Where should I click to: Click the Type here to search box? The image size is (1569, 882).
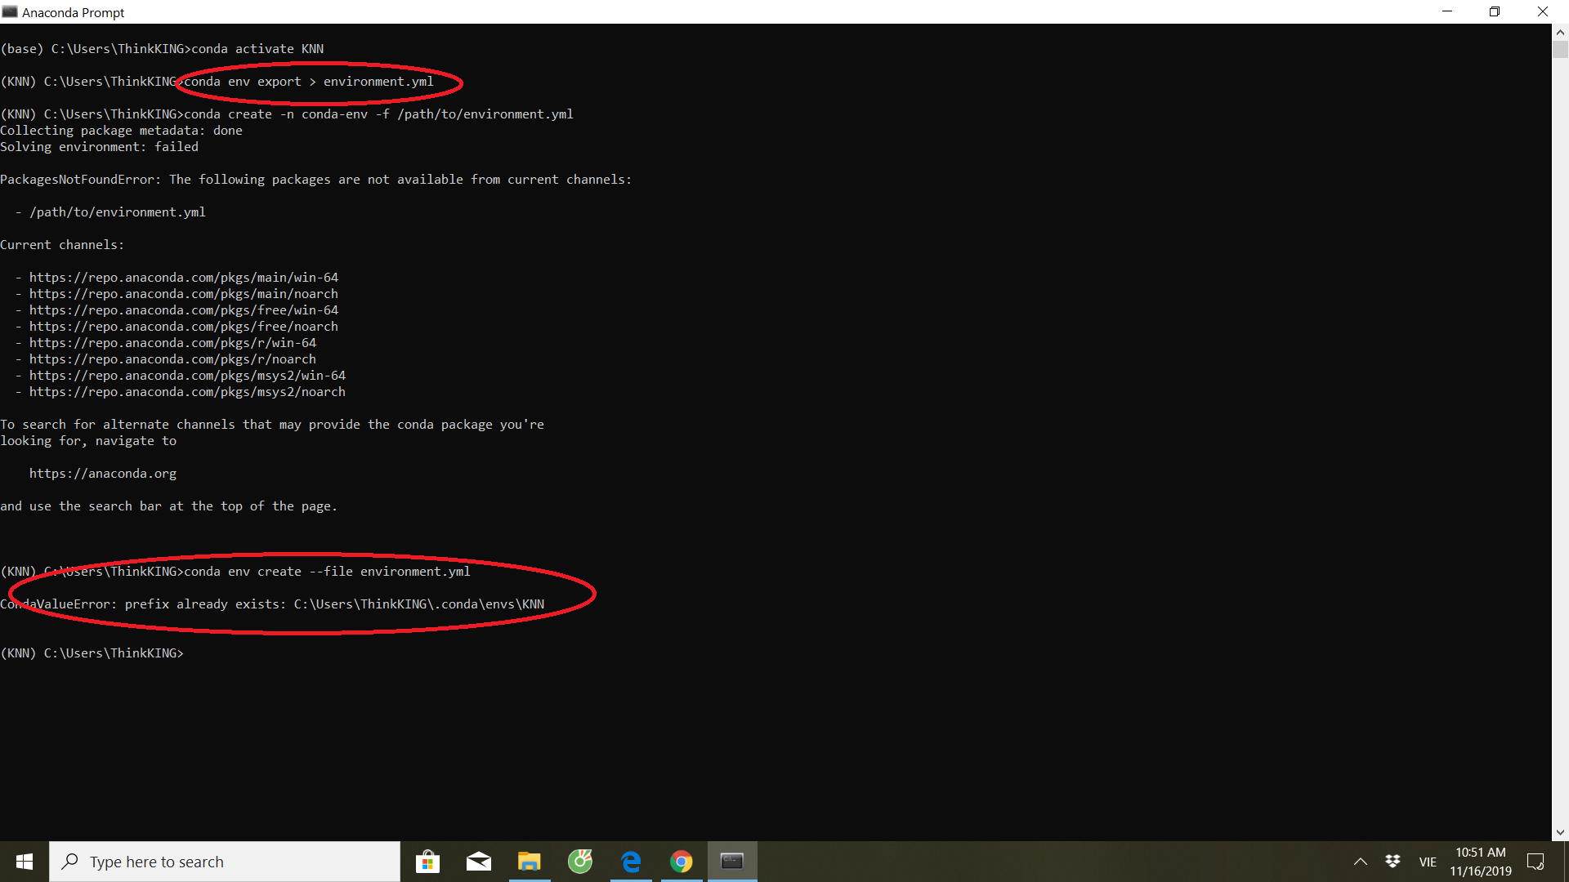pyautogui.click(x=225, y=862)
